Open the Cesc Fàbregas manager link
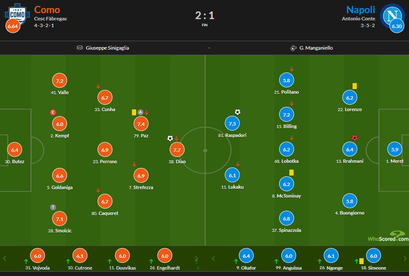 (50, 19)
